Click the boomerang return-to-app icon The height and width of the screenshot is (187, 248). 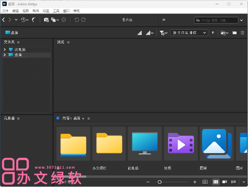point(34,20)
